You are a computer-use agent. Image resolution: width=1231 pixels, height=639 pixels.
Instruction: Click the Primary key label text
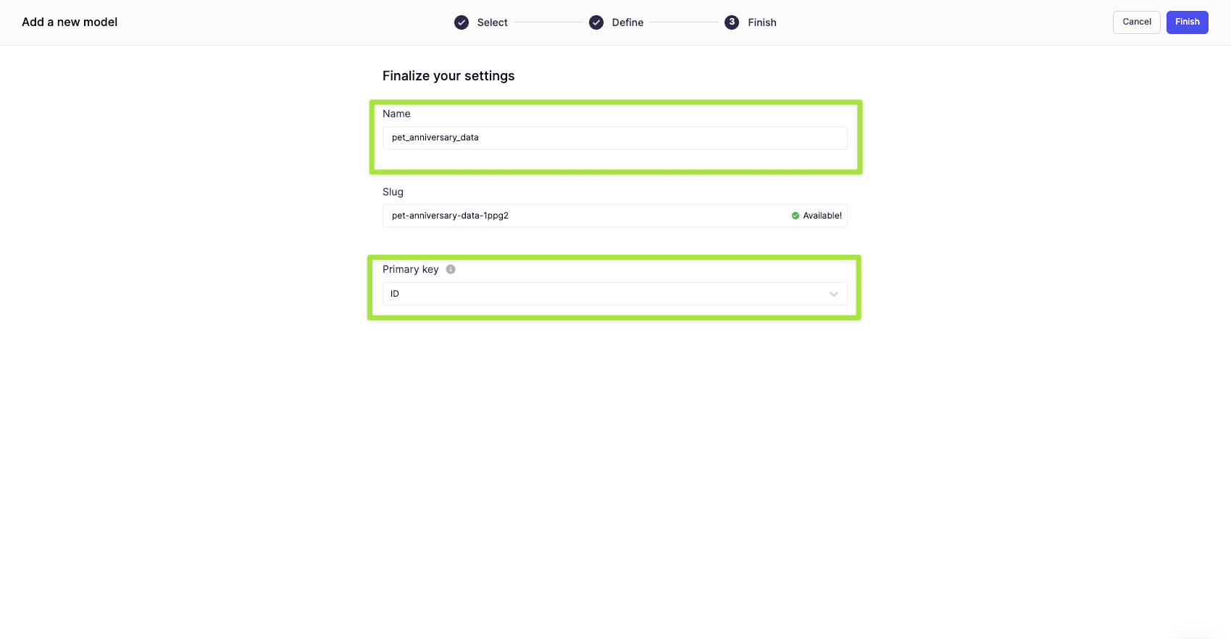410,269
